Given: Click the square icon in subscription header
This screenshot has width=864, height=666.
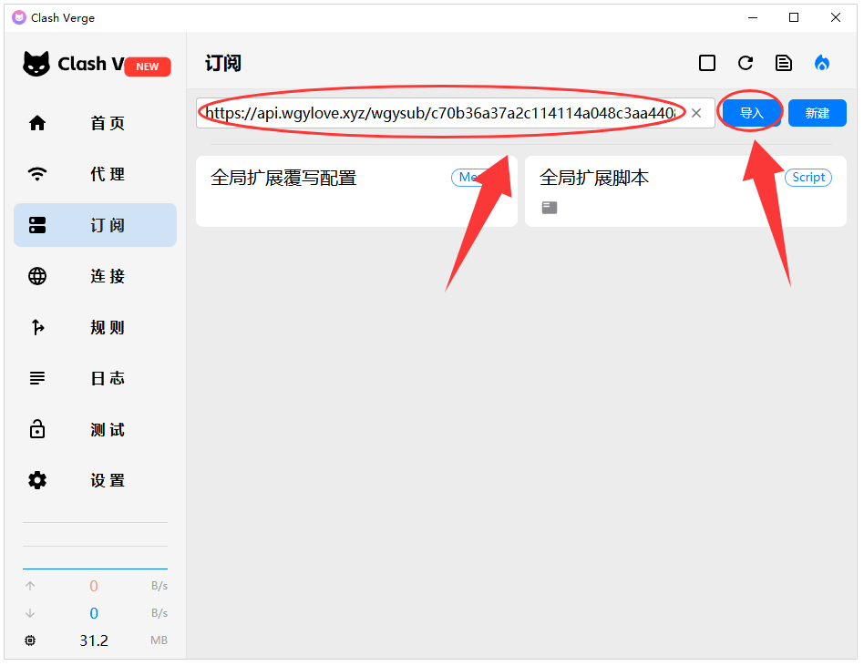Looking at the screenshot, I should (707, 63).
